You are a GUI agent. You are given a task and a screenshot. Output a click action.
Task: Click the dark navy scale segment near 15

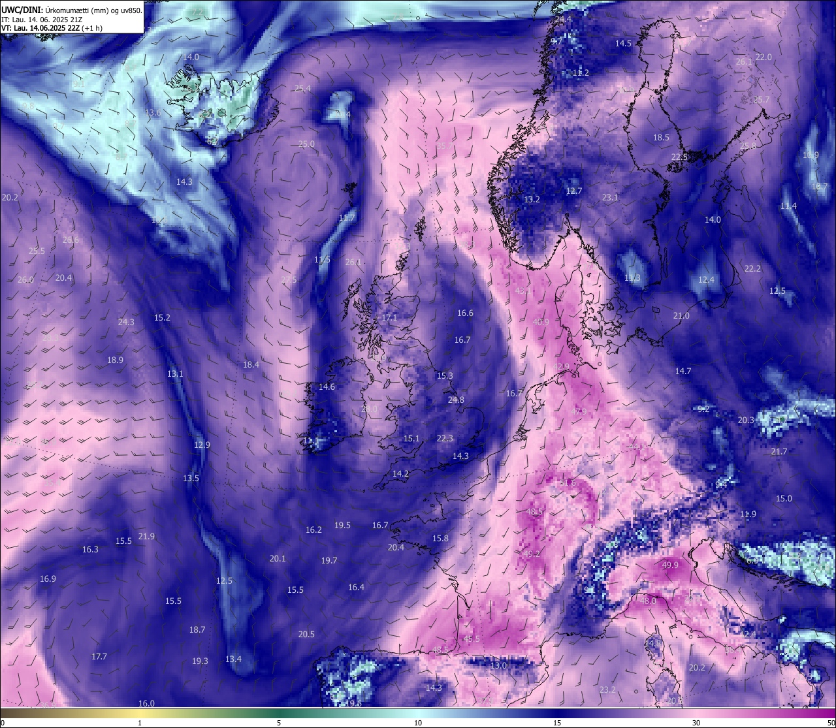(x=556, y=713)
